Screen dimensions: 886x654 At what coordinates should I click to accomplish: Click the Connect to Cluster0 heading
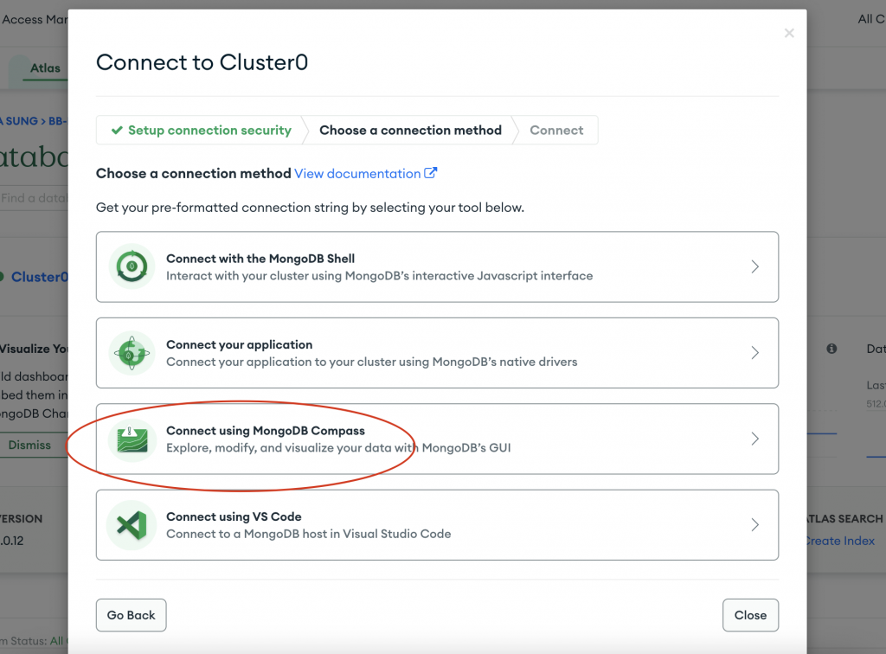click(x=202, y=62)
